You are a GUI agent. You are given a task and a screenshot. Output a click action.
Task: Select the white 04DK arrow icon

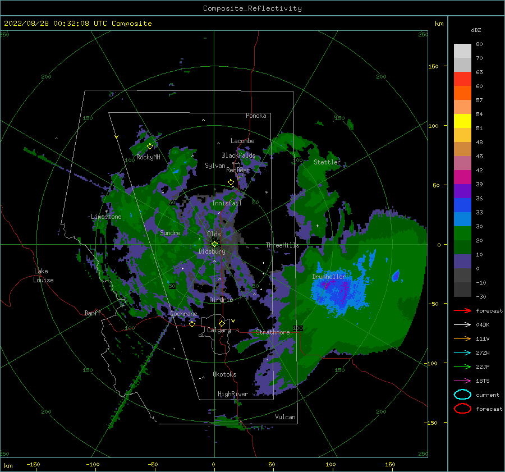462,325
